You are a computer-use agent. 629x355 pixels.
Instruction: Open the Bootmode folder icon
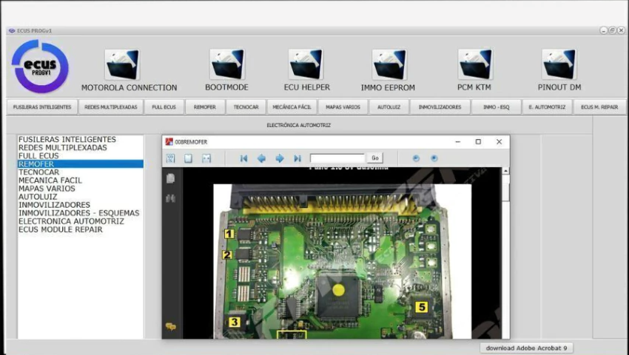click(x=226, y=65)
